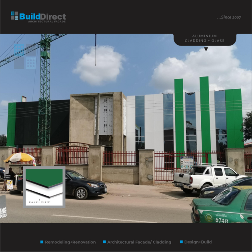252x252 pixels.
Task: Click the blue square beside Design+Build
Action: (x=181, y=242)
